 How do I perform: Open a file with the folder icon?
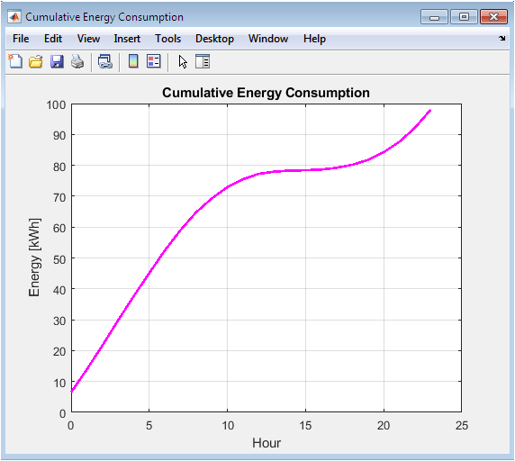[x=36, y=61]
